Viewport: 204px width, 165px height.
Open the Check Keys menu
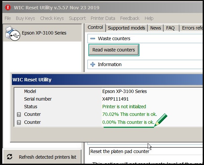tap(52, 18)
